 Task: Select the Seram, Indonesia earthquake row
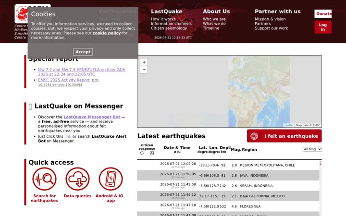pos(228,186)
